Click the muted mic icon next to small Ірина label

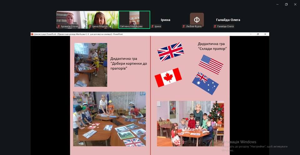153,26
